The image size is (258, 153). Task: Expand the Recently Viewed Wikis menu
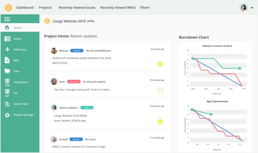[x=118, y=7]
